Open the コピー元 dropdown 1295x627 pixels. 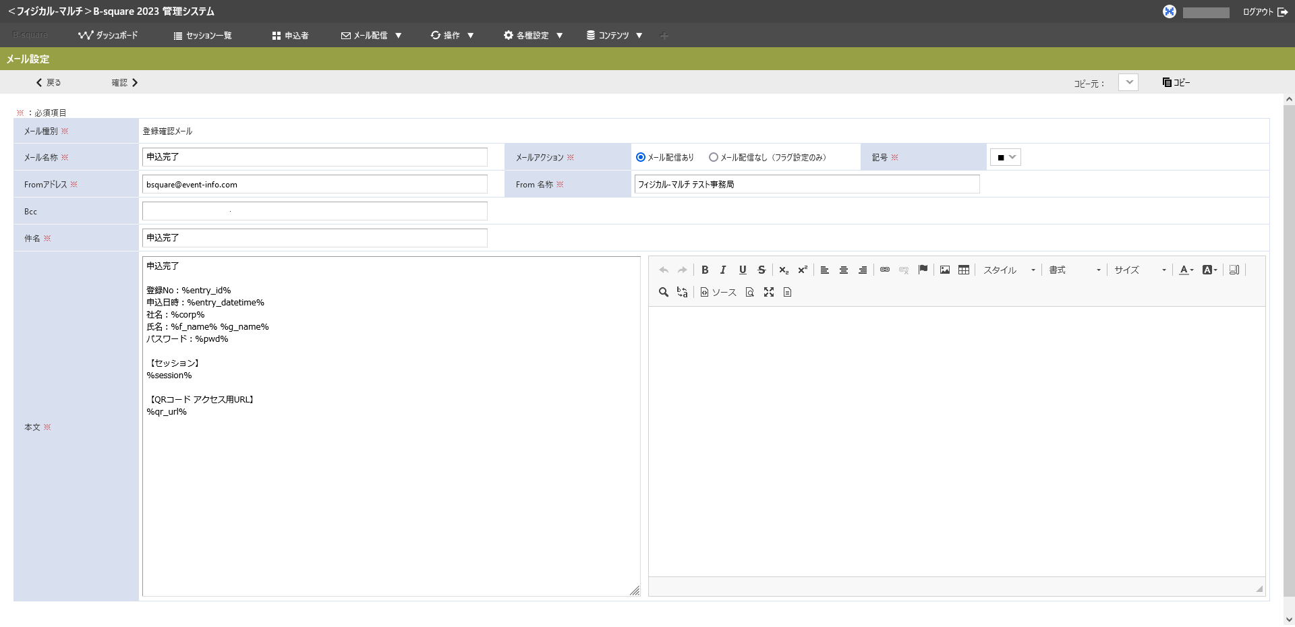coord(1128,82)
